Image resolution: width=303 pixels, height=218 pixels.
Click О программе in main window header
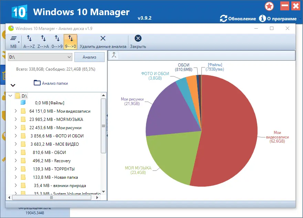[x=278, y=19]
